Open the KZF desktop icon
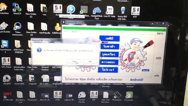This screenshot has height=106, width=188. point(94,96)
